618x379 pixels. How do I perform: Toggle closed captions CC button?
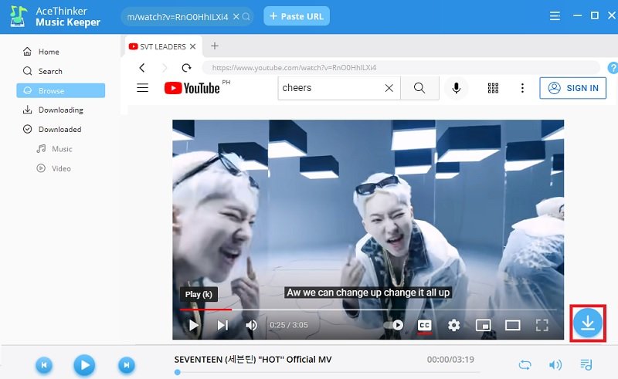tap(424, 326)
